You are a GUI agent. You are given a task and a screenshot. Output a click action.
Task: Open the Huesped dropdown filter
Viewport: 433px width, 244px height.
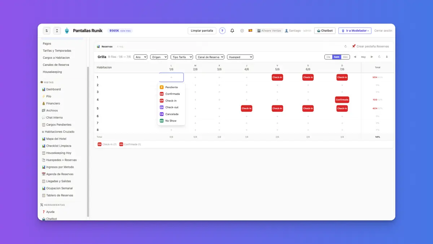click(x=240, y=57)
